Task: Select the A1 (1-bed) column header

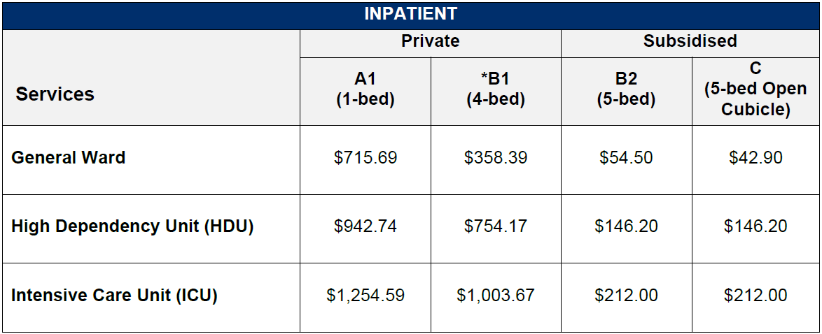Action: 365,89
